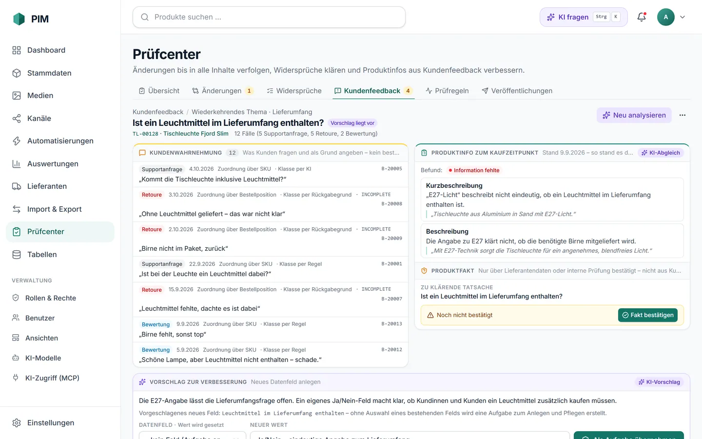Viewport: 702px width, 439px height.
Task: Click the Benutzer people icon
Action: pos(16,318)
